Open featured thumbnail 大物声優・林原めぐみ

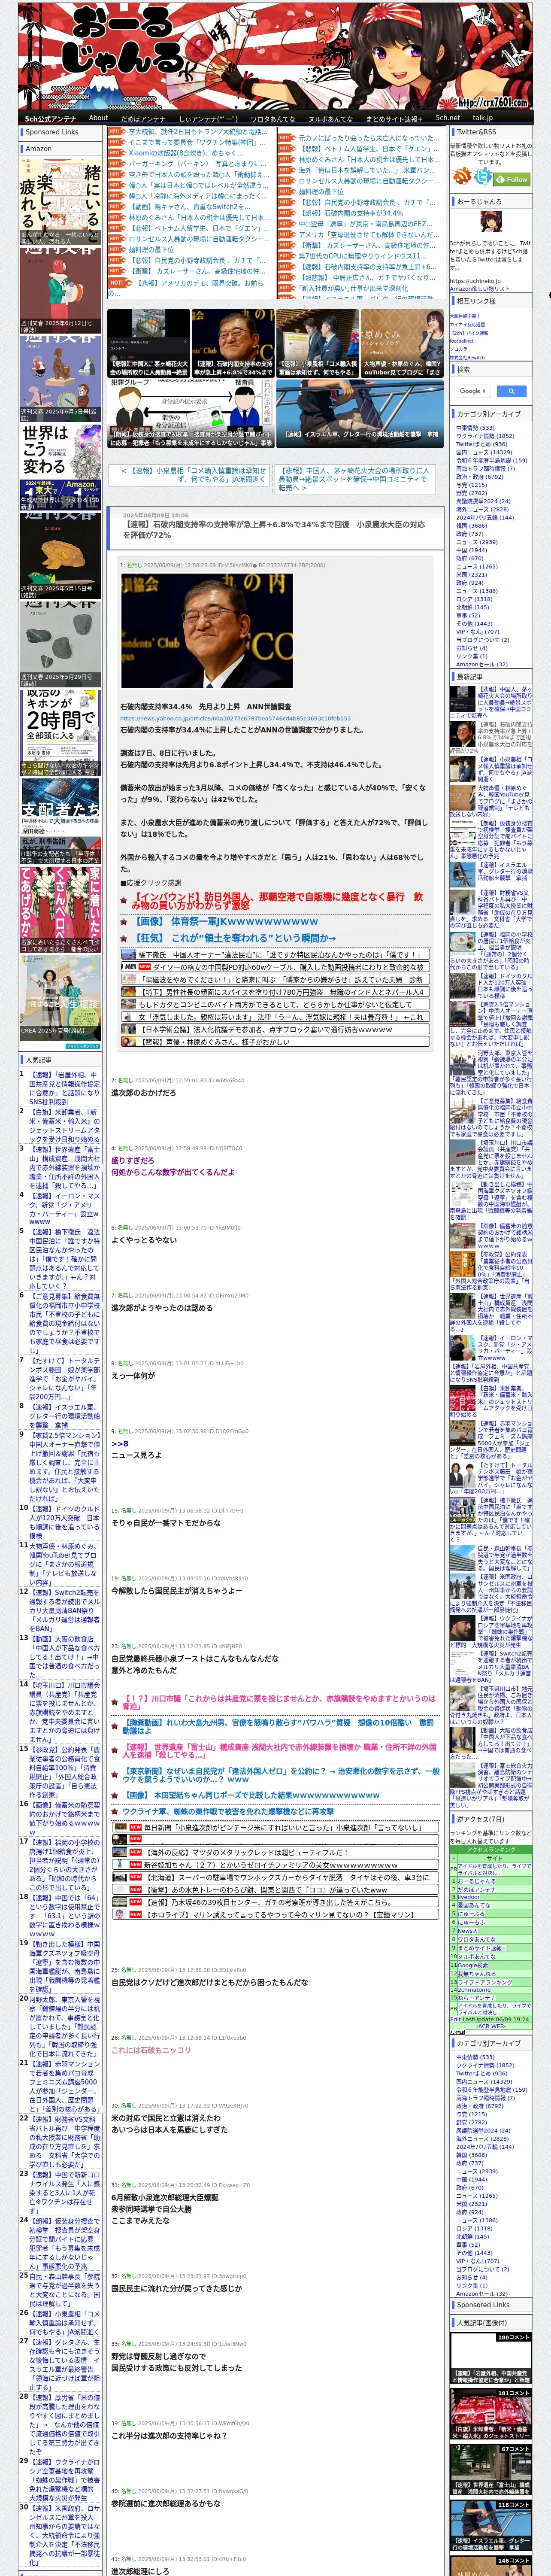pyautogui.click(x=402, y=343)
